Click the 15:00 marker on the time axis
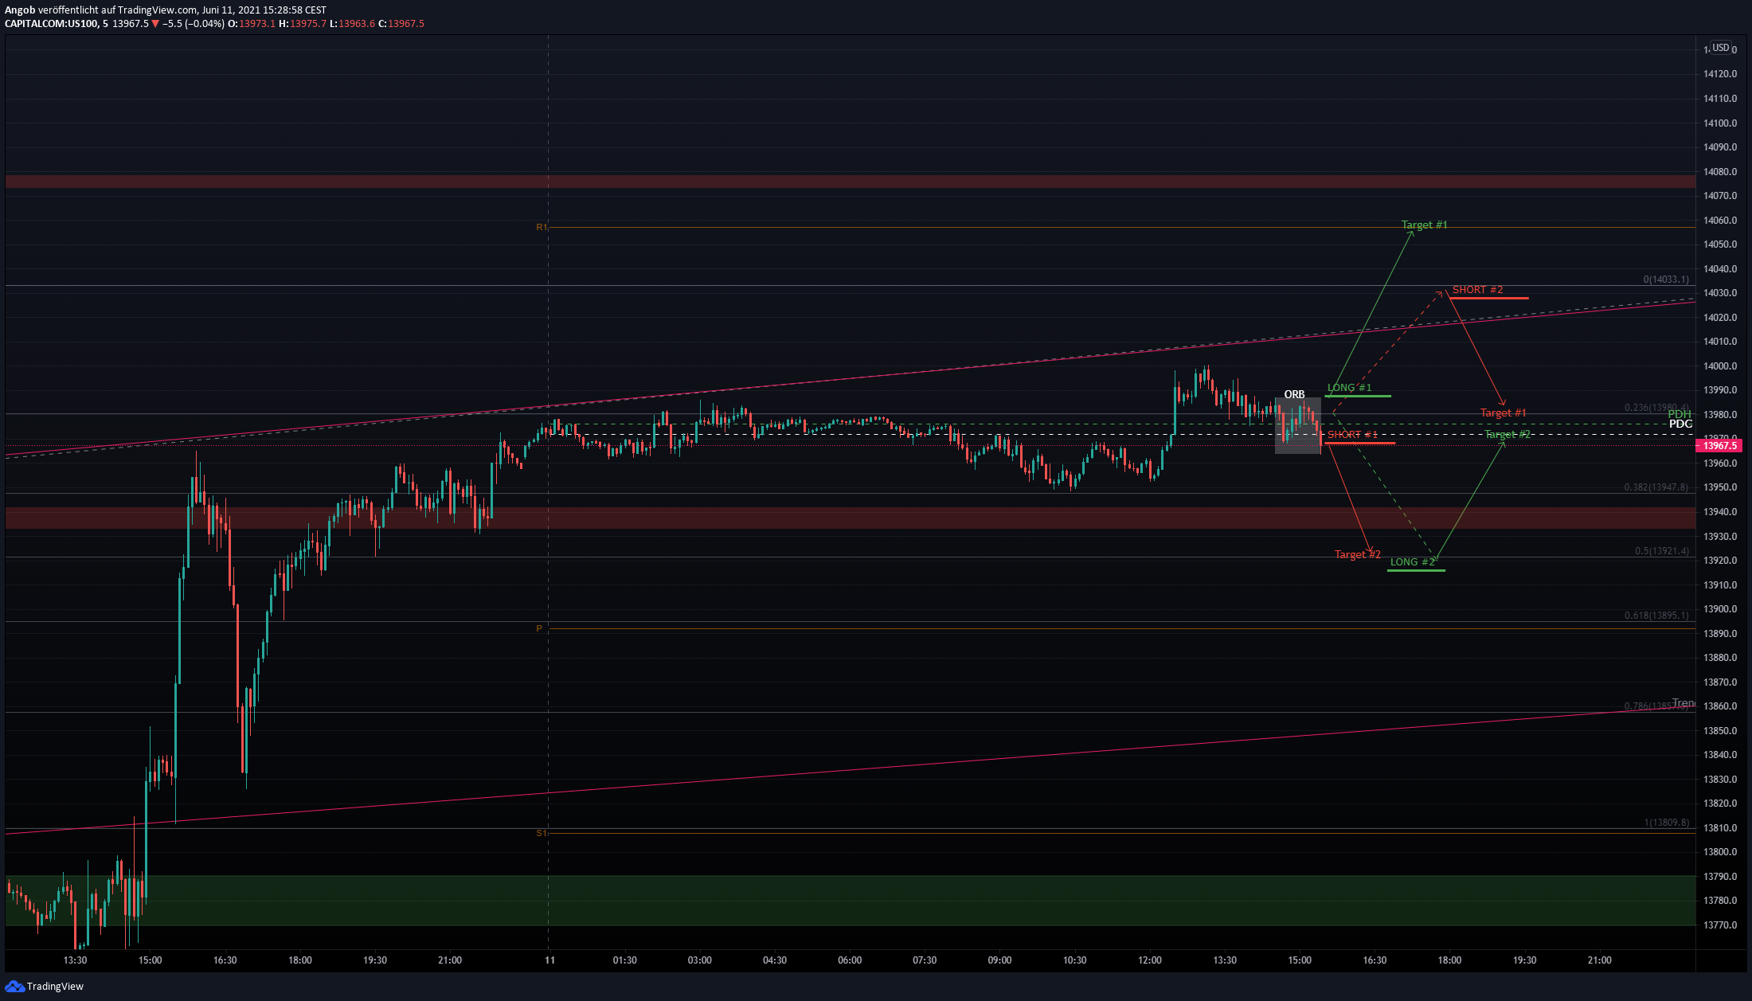The image size is (1752, 1001). coord(1299,960)
